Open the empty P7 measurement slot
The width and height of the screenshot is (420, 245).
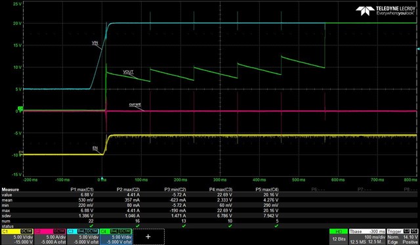click(x=364, y=190)
